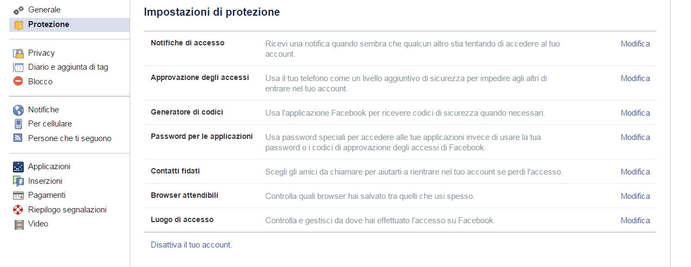The image size is (691, 267).
Task: Click the Privacy padlock icon
Action: (x=18, y=53)
